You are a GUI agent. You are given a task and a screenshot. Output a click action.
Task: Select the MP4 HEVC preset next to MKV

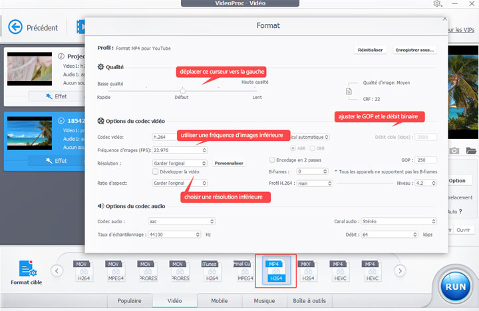tap(340, 271)
